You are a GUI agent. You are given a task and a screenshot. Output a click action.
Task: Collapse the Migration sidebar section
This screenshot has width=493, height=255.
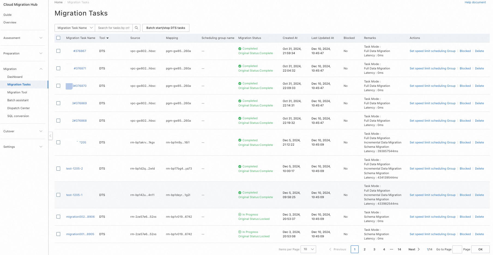(23, 69)
